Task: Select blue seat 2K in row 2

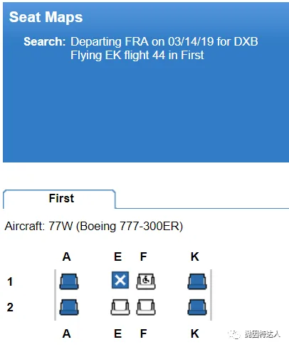Action: pos(197,307)
